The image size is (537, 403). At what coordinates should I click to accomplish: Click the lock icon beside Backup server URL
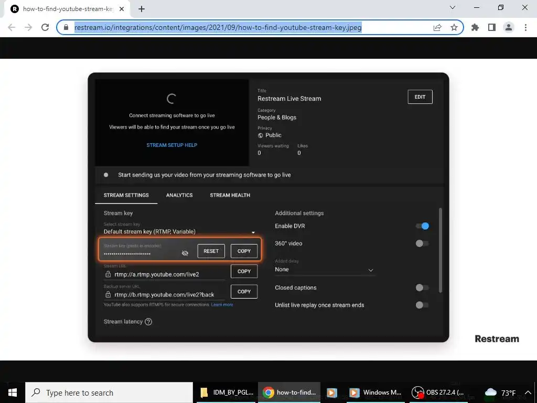coord(108,294)
